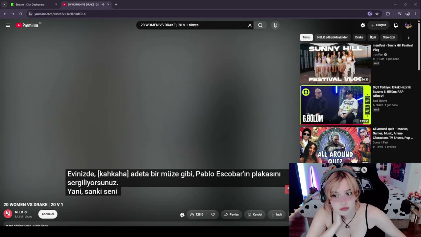Open the Chrome profile avatar
Viewport: 421px width, 237px height.
408,14
